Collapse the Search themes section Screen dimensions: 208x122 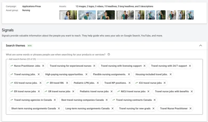pos(200,46)
